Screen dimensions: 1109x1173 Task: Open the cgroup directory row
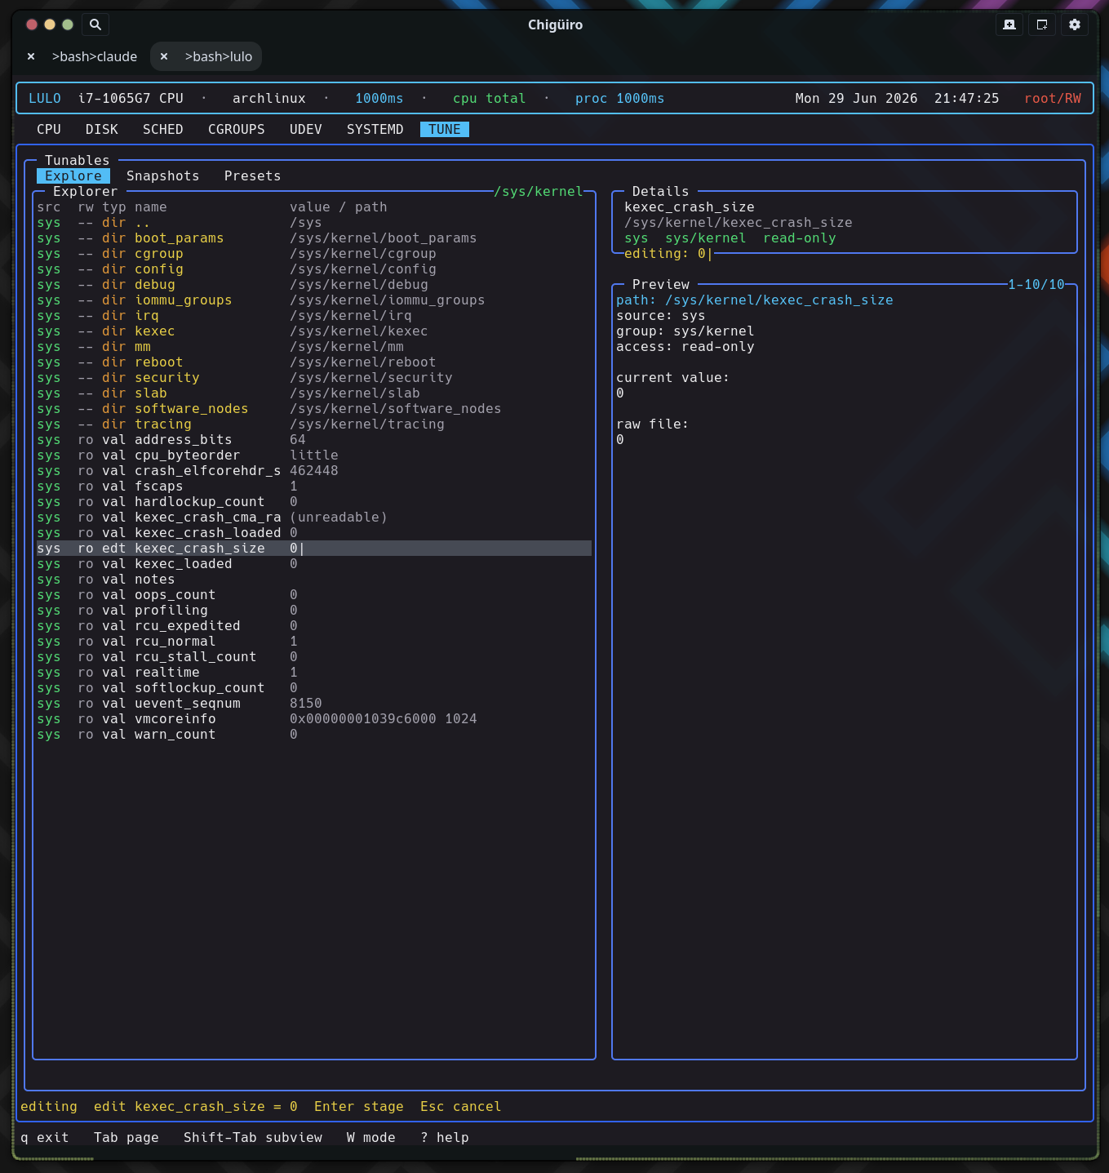coord(314,254)
